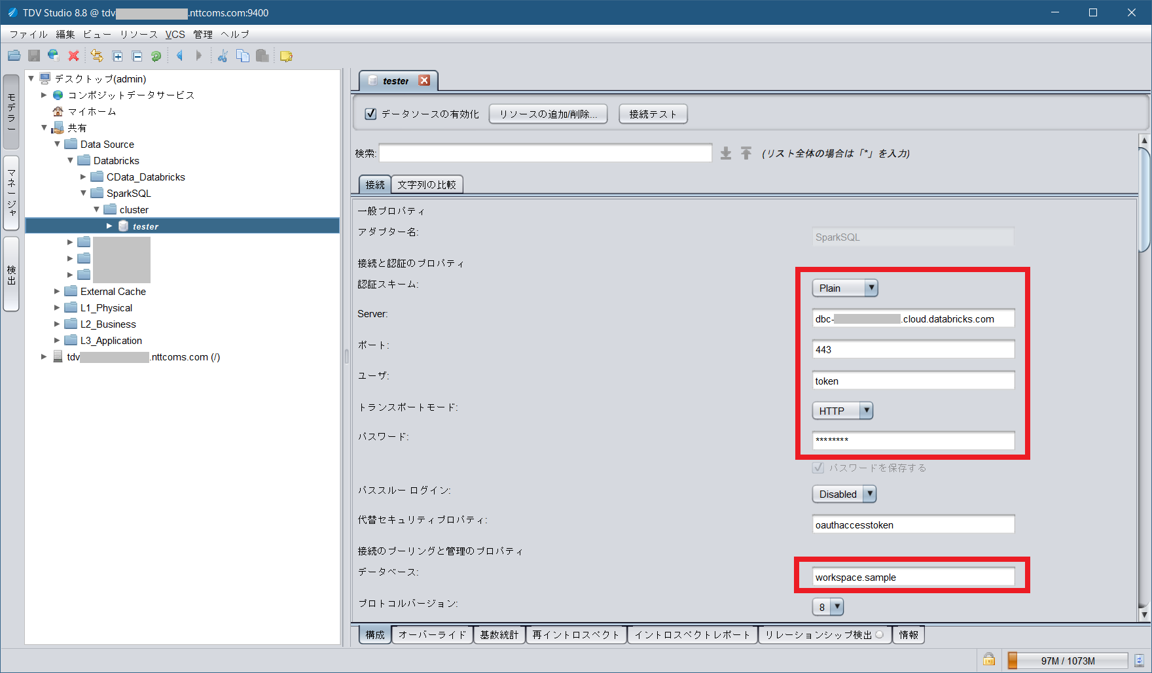The width and height of the screenshot is (1152, 673).
Task: Select the マイホーム home item
Action: (92, 111)
